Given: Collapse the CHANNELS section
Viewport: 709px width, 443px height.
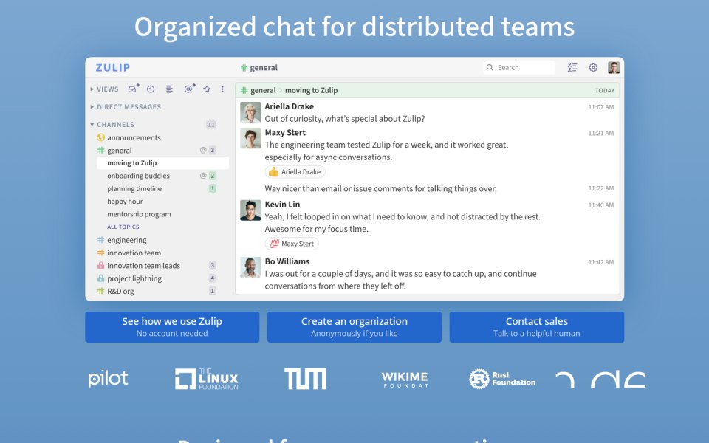Looking at the screenshot, I should (112, 124).
